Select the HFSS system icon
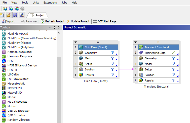190x123 pixels. click(x=4, y=61)
